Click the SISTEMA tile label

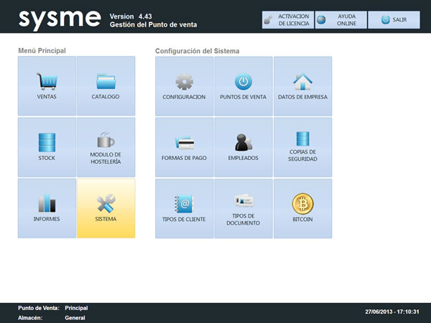106,219
